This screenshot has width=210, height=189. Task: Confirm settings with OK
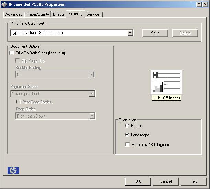pyautogui.click(x=138, y=181)
